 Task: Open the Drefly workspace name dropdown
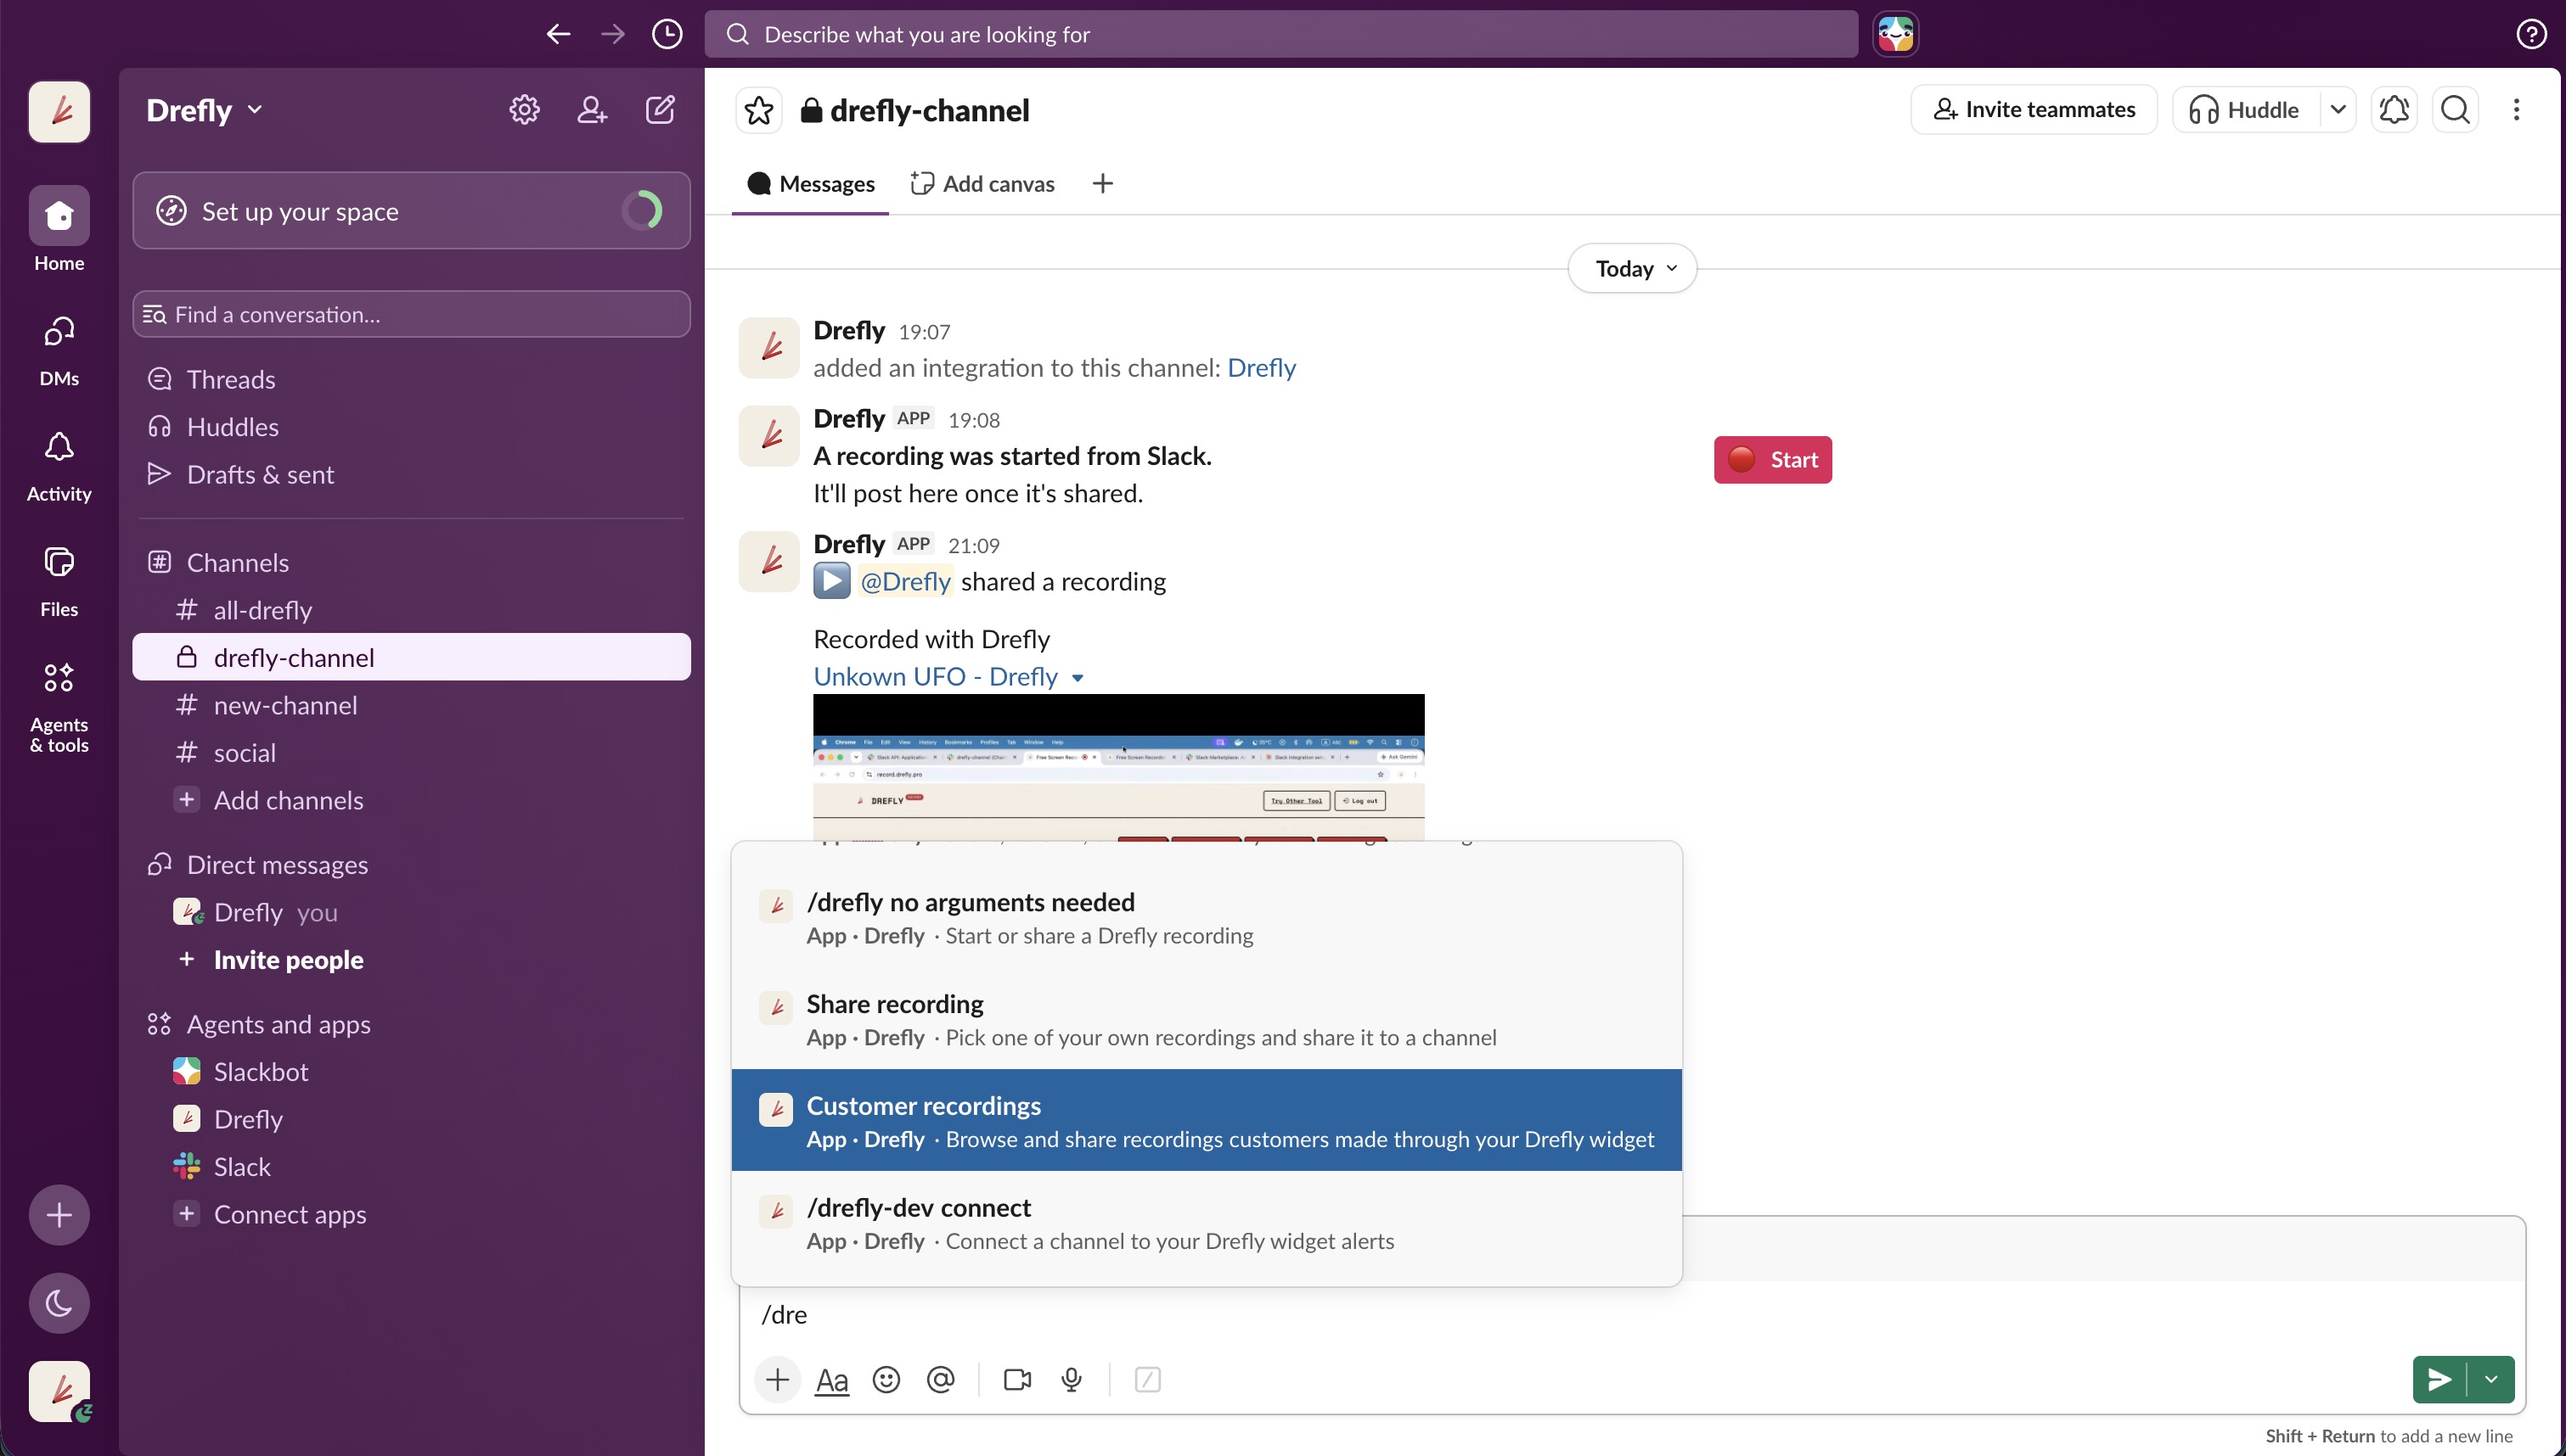pyautogui.click(x=204, y=110)
